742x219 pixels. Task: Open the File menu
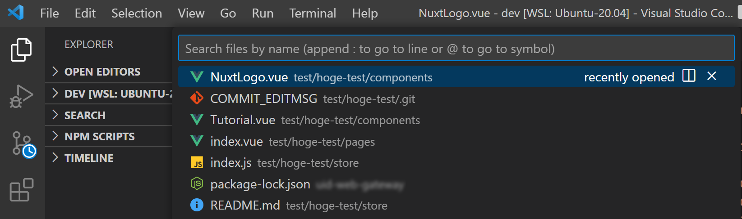[49, 13]
